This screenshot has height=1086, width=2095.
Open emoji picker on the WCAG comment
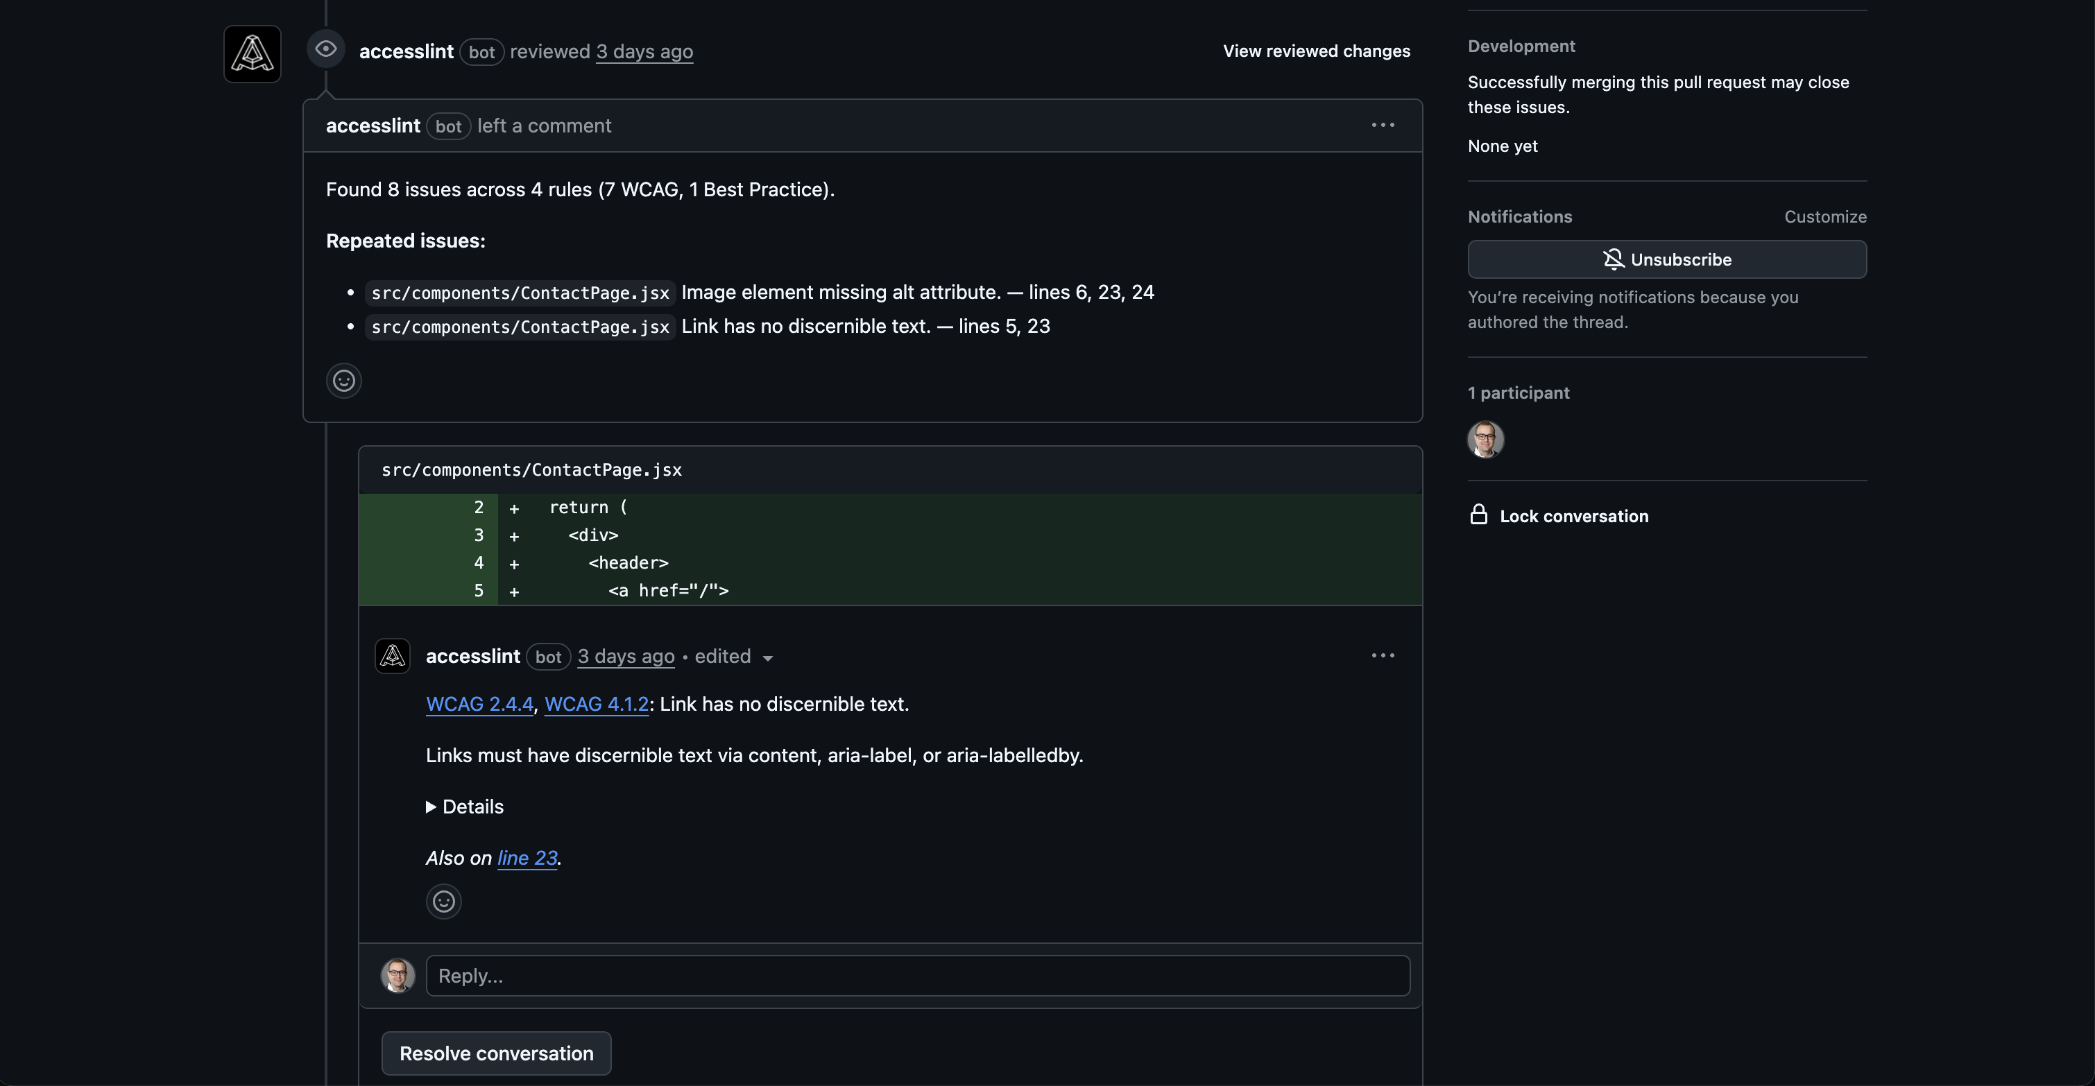(443, 902)
